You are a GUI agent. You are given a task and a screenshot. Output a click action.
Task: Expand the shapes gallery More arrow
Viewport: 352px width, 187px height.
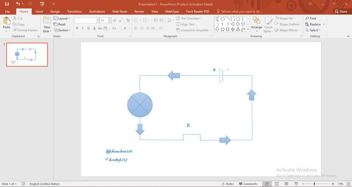click(x=248, y=29)
